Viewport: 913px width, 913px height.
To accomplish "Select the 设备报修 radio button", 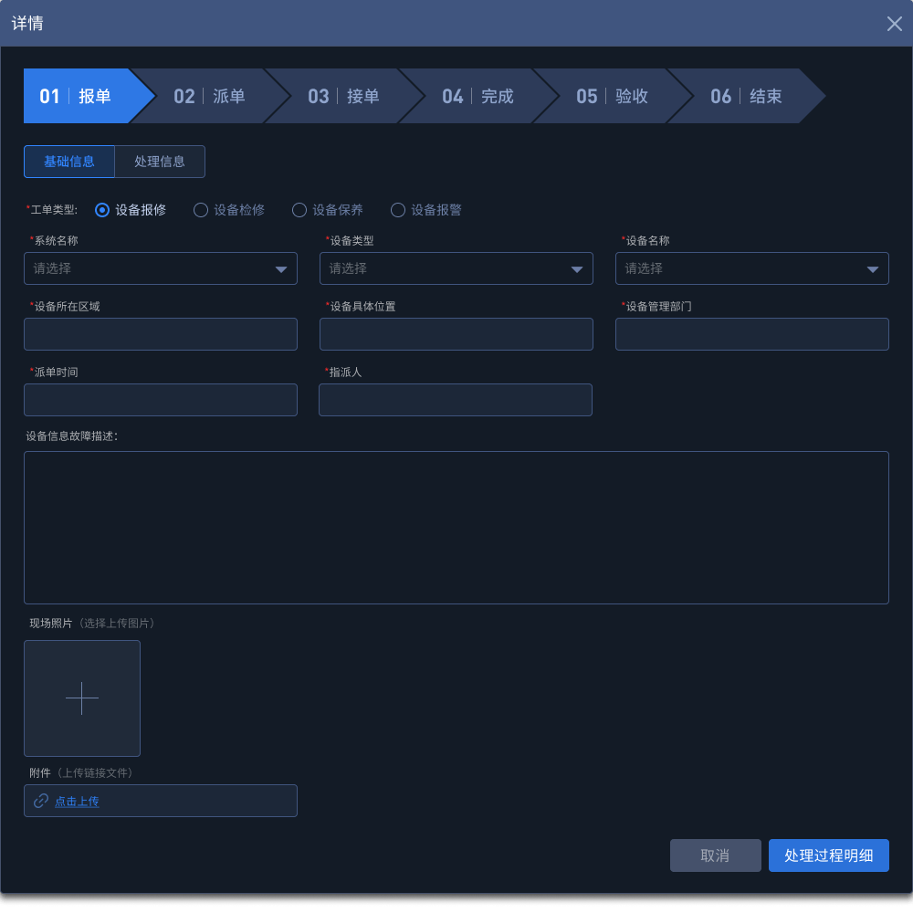I will click(x=102, y=210).
